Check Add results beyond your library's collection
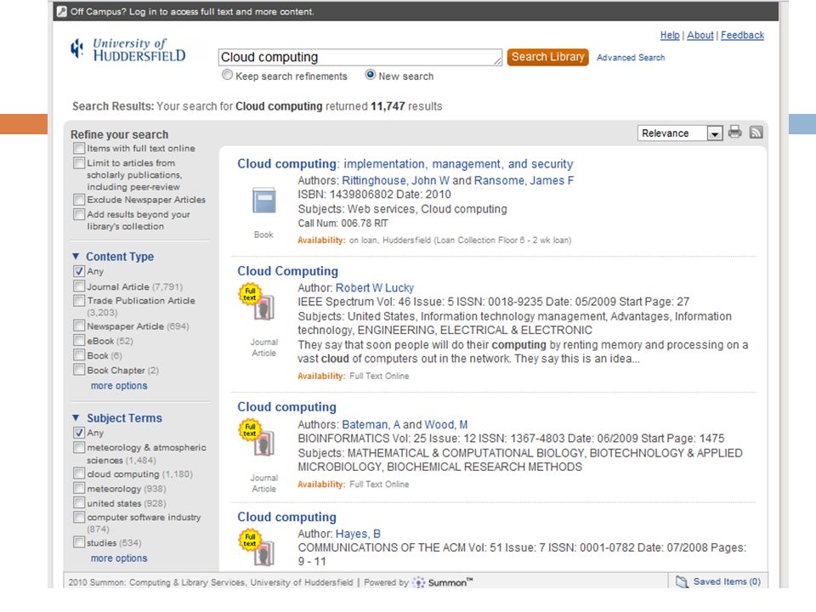 tap(78, 214)
